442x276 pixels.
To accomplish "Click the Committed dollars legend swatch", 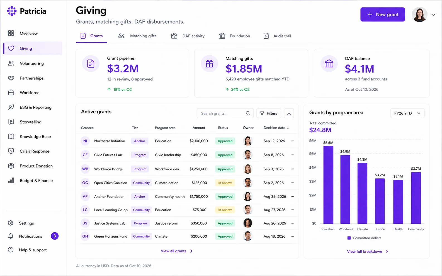I will (349, 238).
